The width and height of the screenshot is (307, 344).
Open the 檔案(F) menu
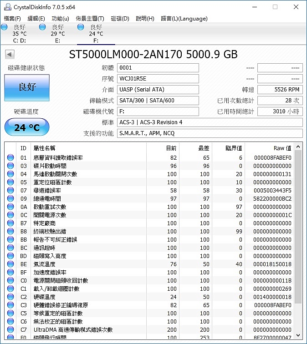(12, 19)
